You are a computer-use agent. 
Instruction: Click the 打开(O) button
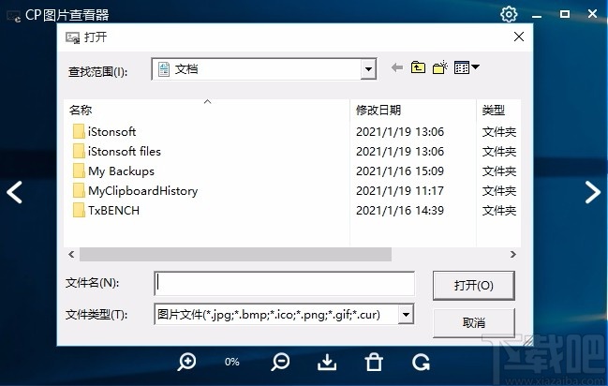tap(473, 286)
